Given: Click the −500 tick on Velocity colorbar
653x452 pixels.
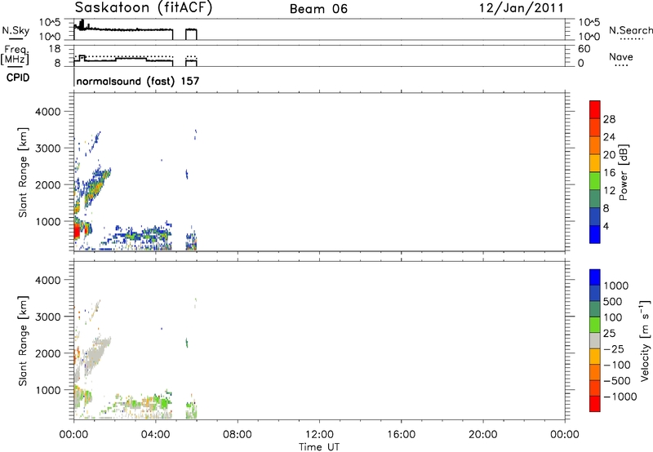Looking at the screenshot, I should coord(616,380).
